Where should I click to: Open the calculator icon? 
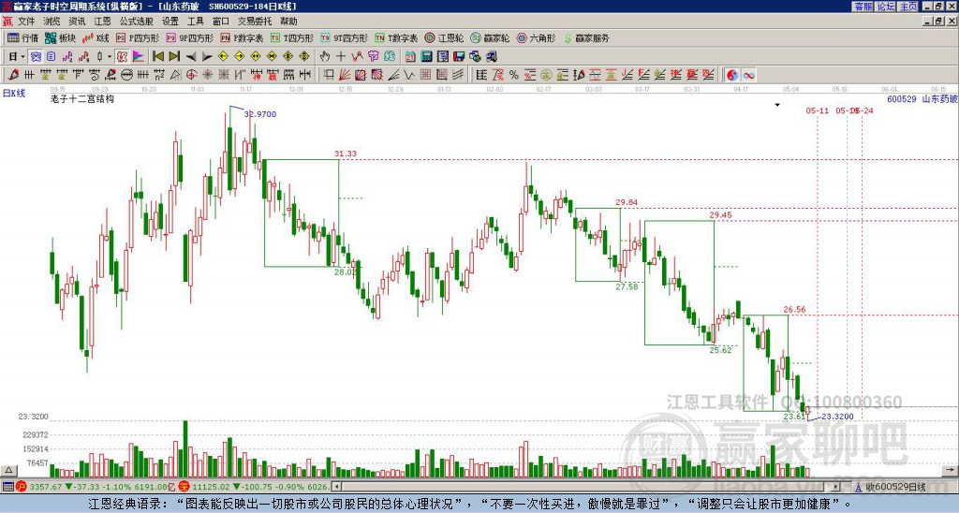pos(426,57)
